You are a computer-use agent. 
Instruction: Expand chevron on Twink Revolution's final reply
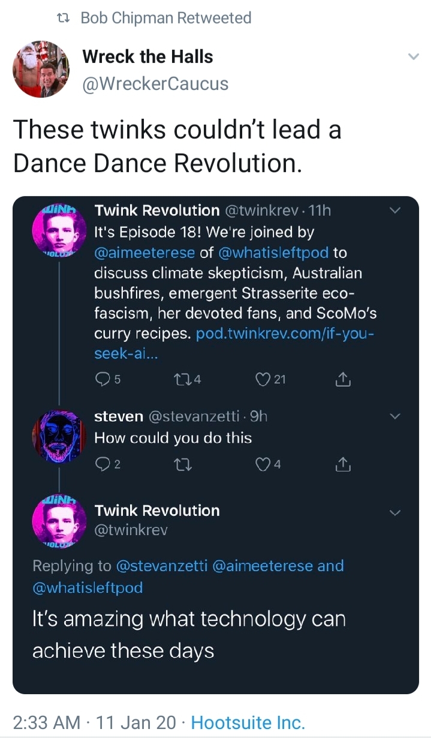click(x=394, y=512)
